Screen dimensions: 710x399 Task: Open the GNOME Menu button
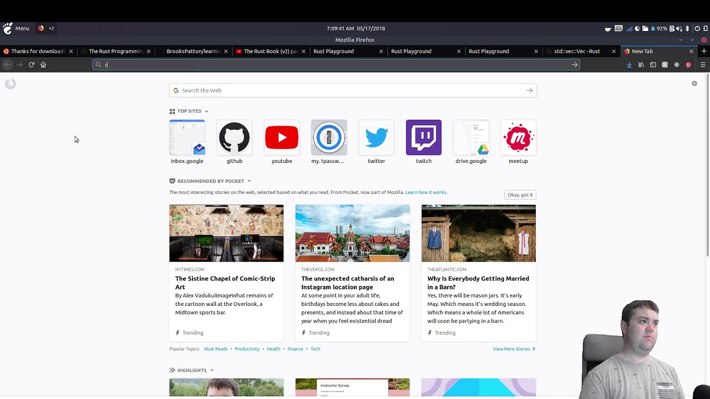tap(16, 28)
